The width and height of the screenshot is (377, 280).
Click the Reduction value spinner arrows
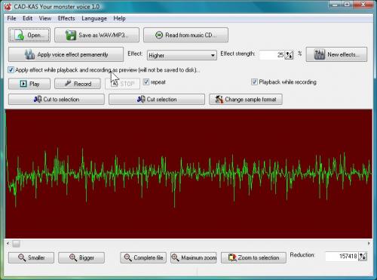click(x=363, y=257)
